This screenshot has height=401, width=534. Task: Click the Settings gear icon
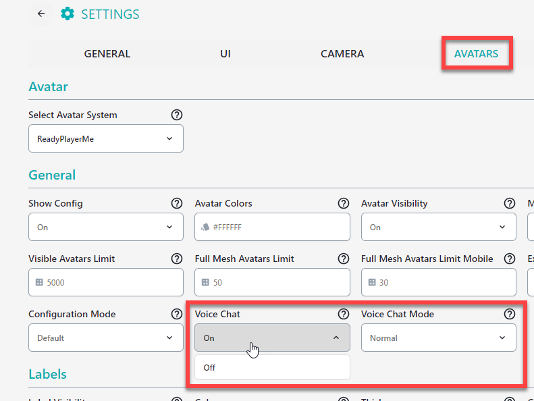pyautogui.click(x=68, y=14)
